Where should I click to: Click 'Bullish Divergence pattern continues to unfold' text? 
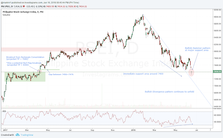tap(170, 92)
